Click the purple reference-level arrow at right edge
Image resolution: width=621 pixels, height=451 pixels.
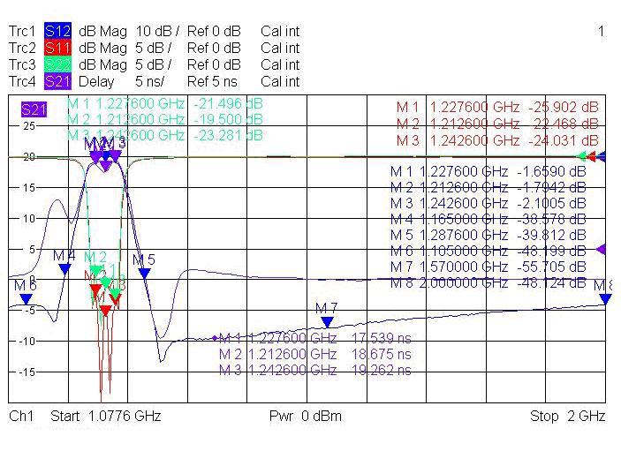tap(602, 250)
